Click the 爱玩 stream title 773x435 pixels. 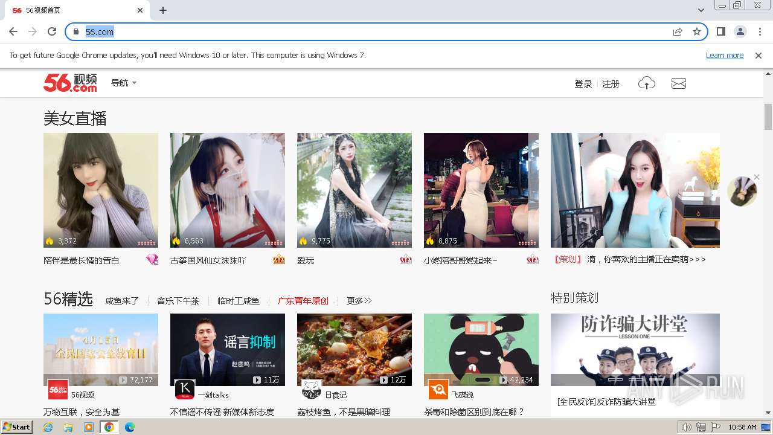tap(306, 260)
